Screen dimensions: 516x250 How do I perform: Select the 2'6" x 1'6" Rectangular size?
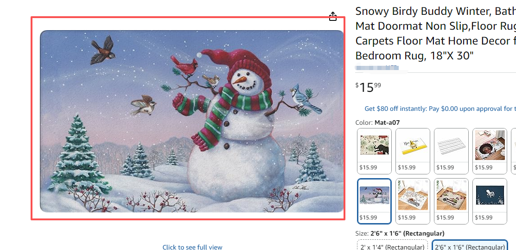[x=470, y=247]
